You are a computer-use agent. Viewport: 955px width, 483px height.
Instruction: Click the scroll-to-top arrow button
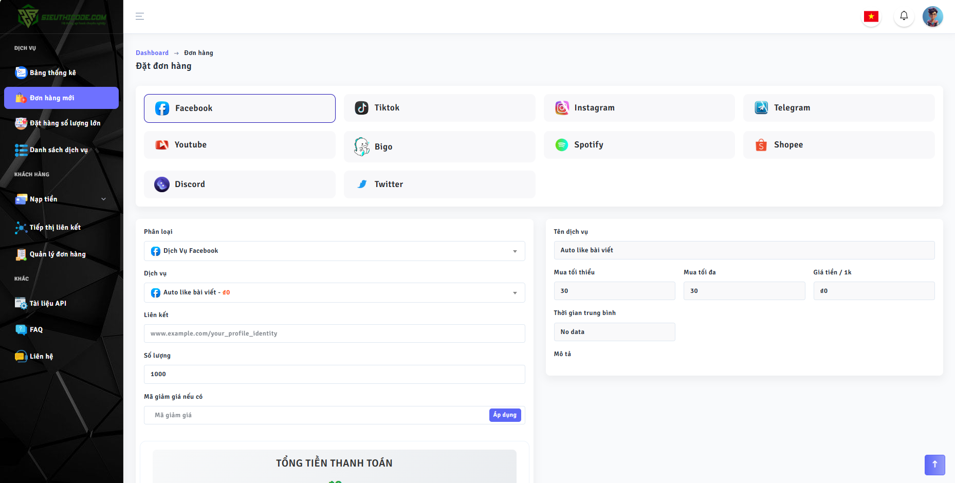point(935,465)
